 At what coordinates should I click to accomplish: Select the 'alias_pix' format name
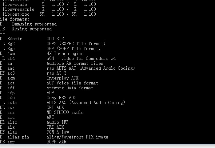point(18,137)
